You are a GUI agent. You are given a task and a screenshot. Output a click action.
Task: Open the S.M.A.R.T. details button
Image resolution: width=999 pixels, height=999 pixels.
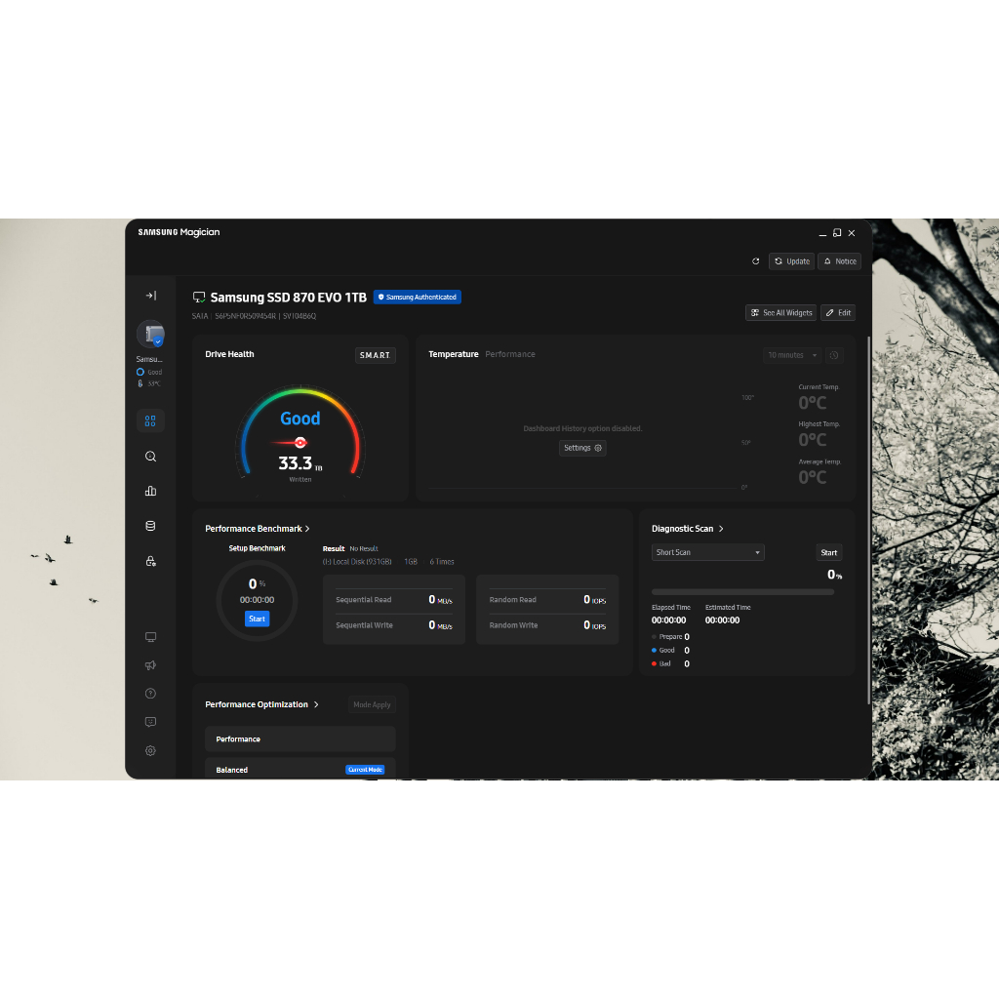tap(376, 355)
